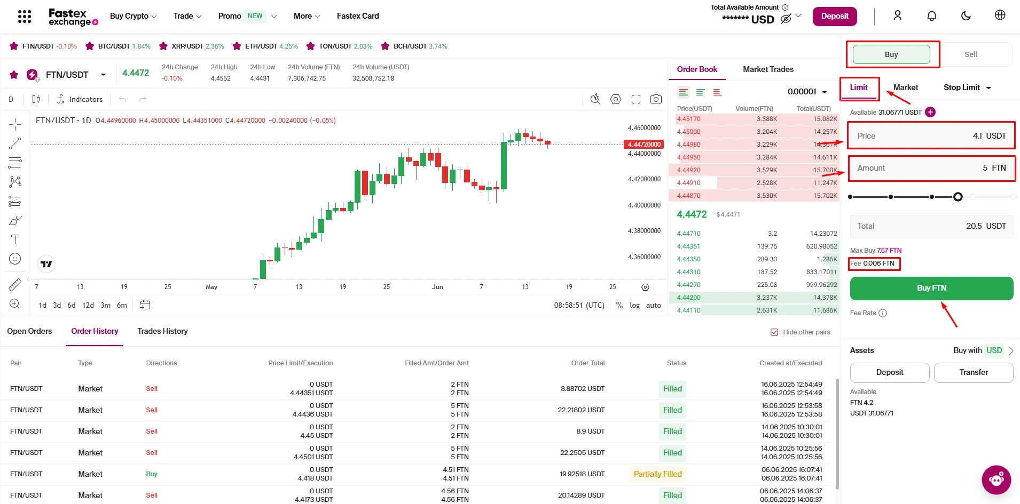Select the ruler measure tool

click(x=15, y=285)
